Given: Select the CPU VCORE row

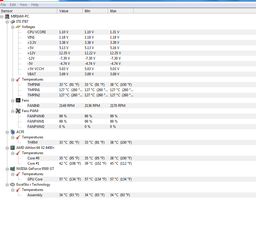Looking at the screenshot, I should pos(141,32).
